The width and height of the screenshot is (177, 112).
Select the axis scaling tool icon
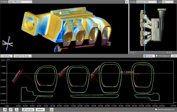17,109
